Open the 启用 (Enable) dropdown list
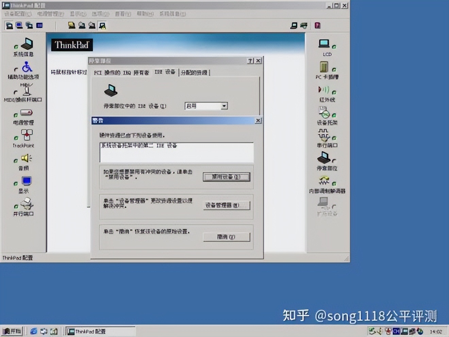 [224, 106]
